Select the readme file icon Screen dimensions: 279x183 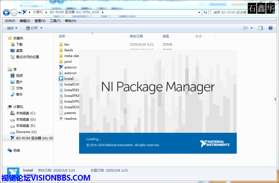pos(61,119)
